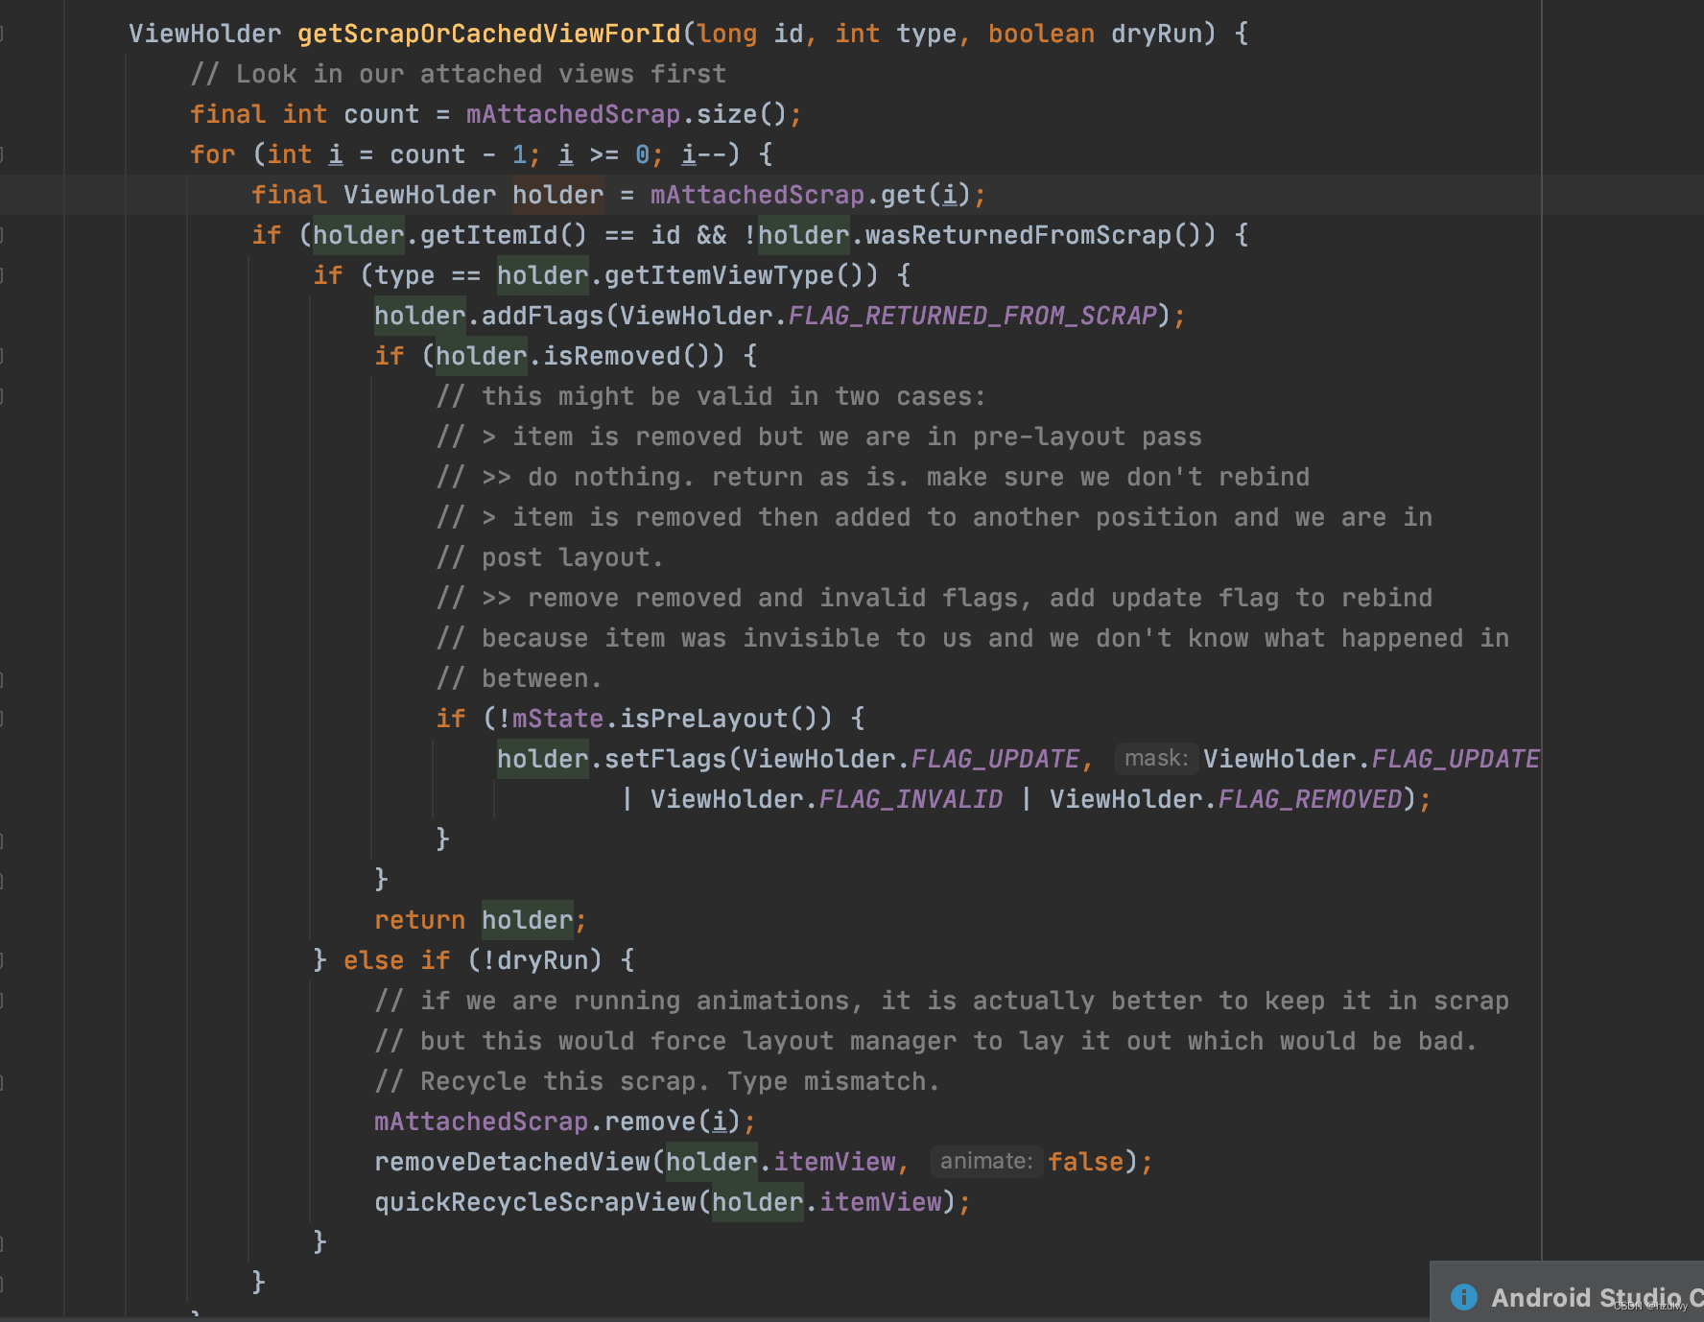Click the 'false' argument after the animate hint
Screen dimensions: 1704x1322
pyautogui.click(x=1086, y=1162)
